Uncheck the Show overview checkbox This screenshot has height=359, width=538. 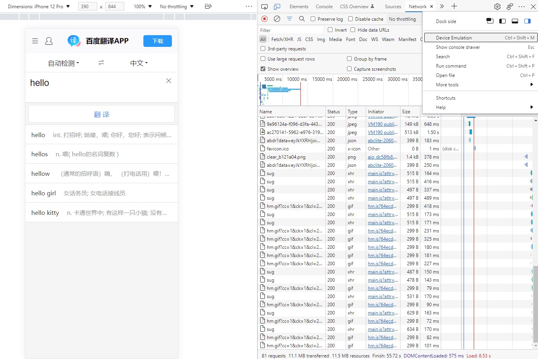pyautogui.click(x=263, y=69)
